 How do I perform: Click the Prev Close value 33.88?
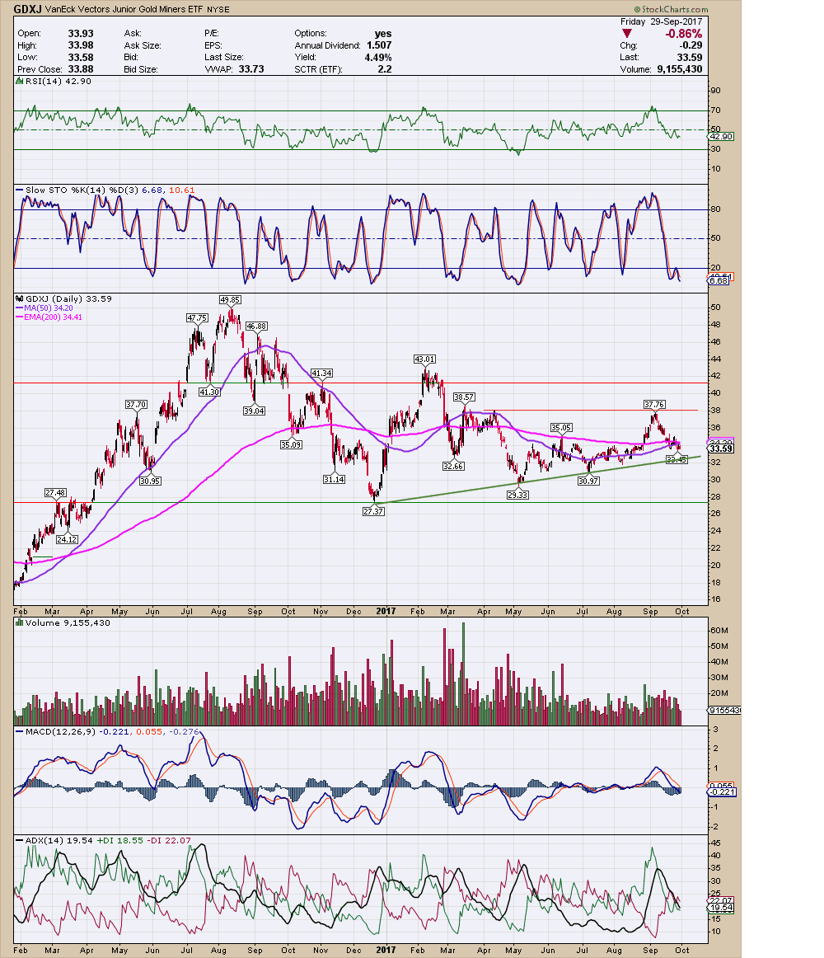tap(81, 69)
